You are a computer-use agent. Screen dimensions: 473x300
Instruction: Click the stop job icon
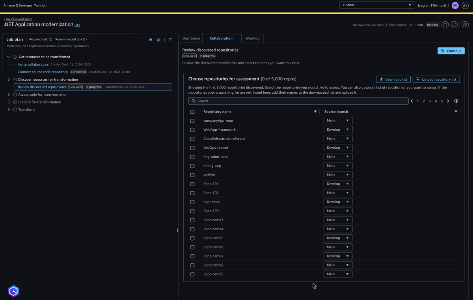tap(445, 25)
